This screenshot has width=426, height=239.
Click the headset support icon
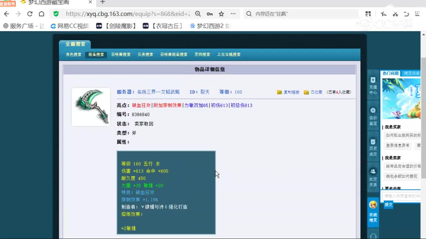pos(373,236)
